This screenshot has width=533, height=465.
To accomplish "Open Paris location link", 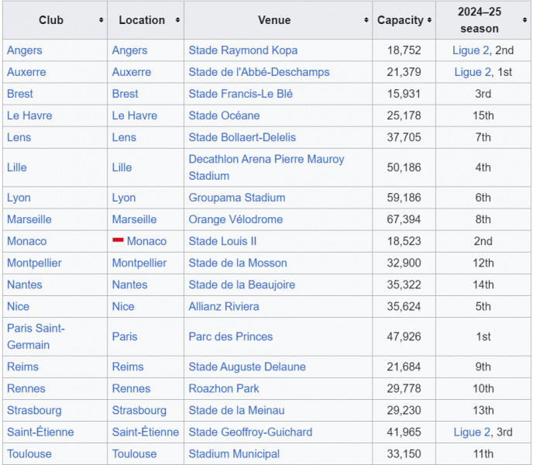I will point(125,336).
